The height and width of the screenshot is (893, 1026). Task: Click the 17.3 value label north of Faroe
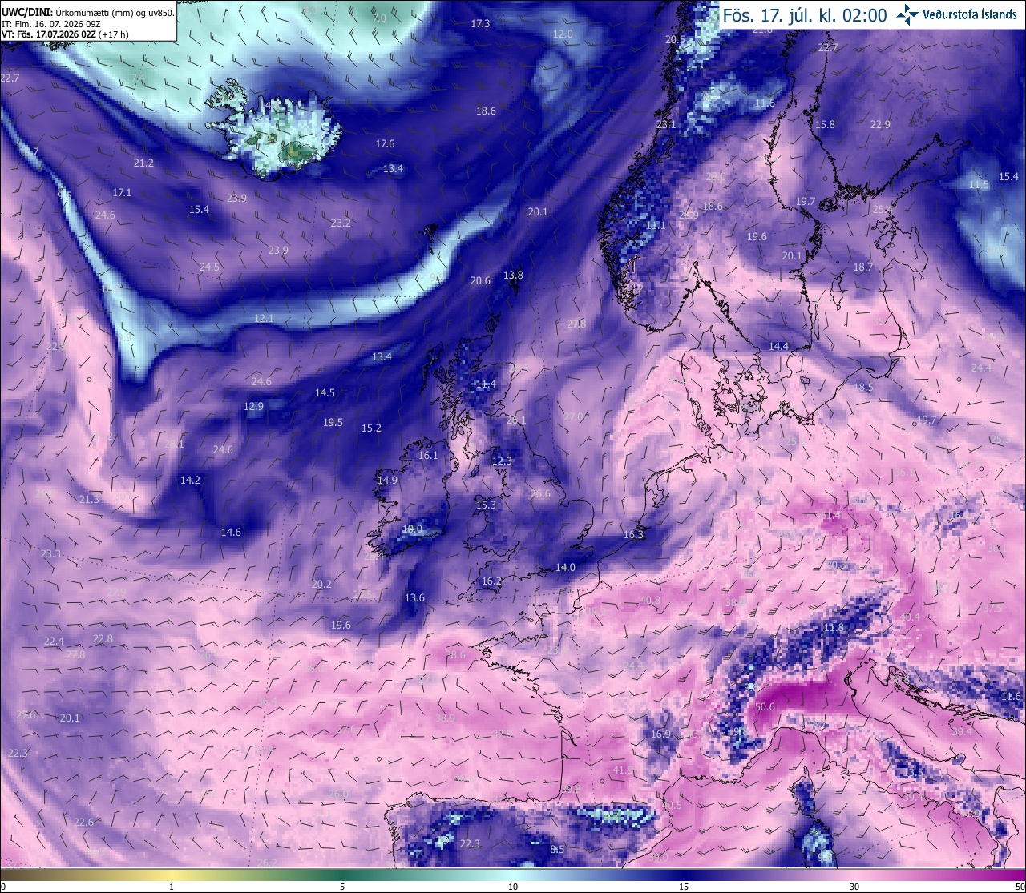click(x=480, y=24)
